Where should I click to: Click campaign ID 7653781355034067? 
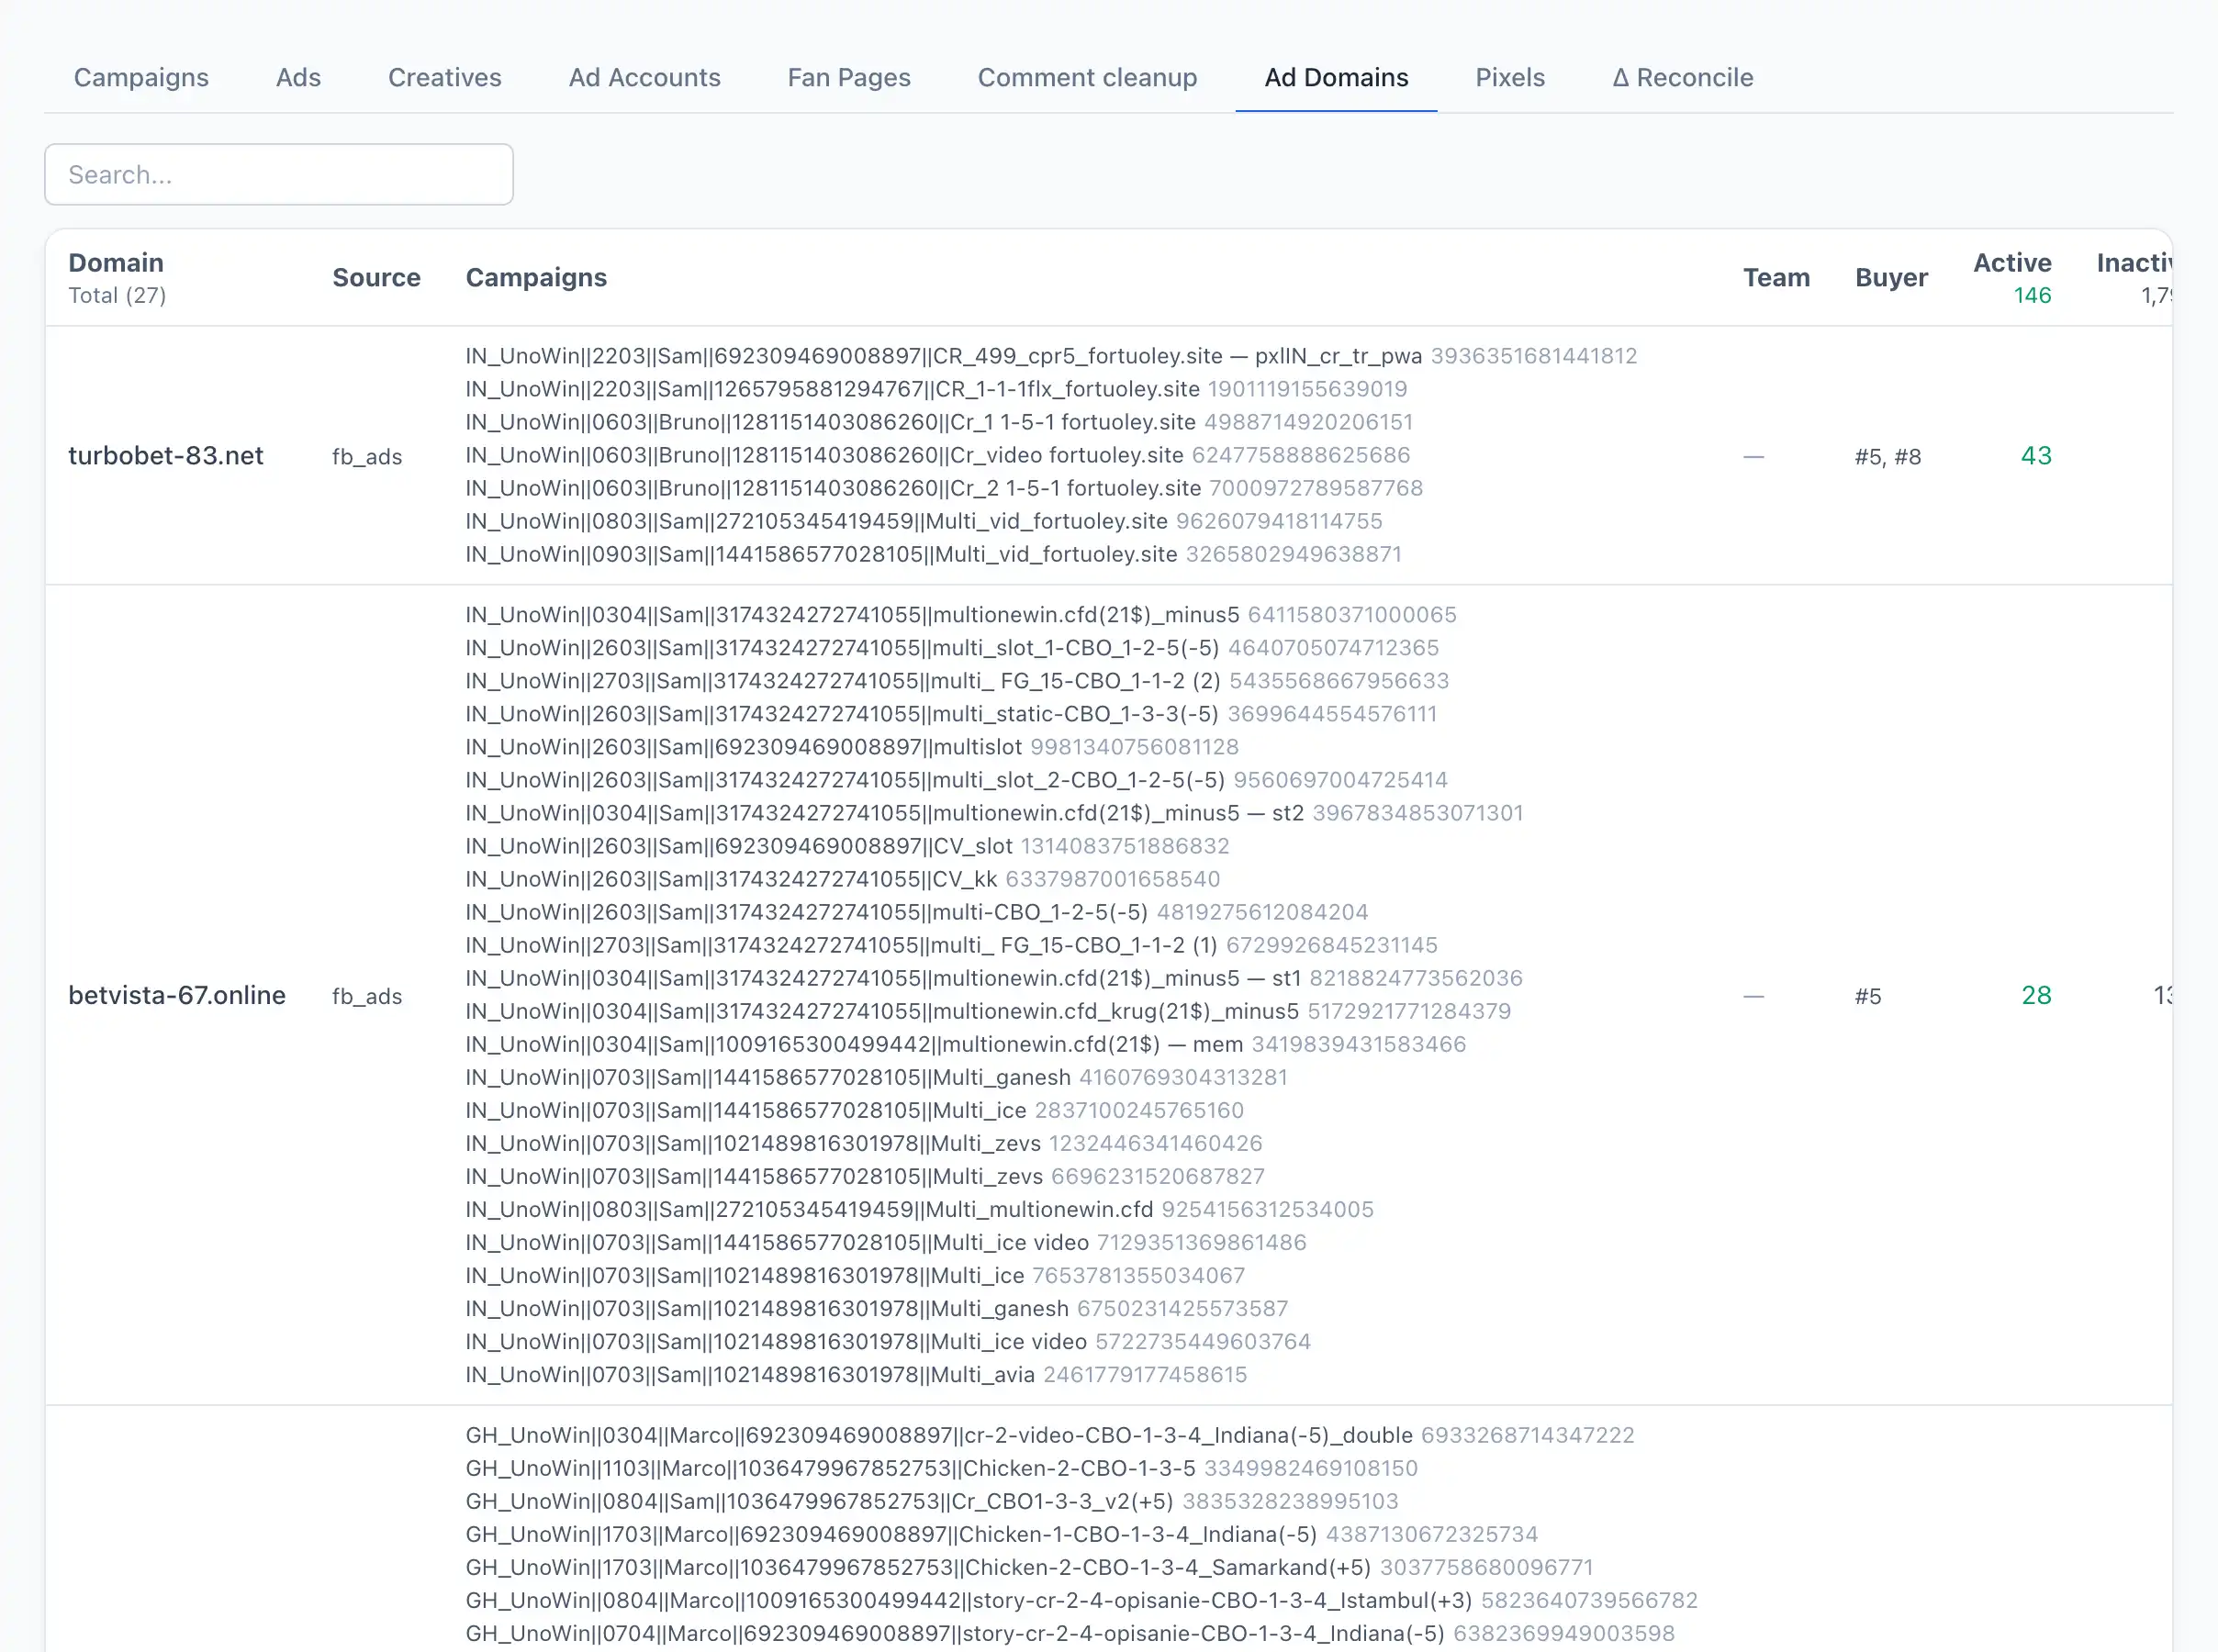pos(1139,1275)
